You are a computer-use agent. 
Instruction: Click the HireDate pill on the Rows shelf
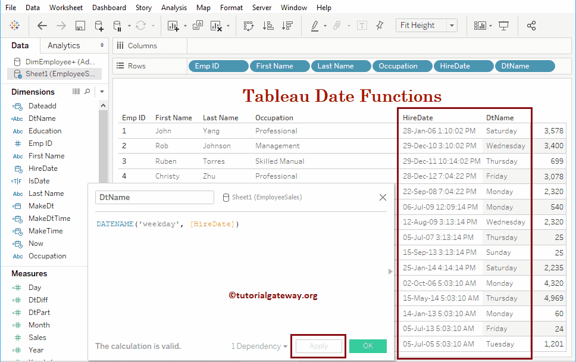tap(463, 66)
